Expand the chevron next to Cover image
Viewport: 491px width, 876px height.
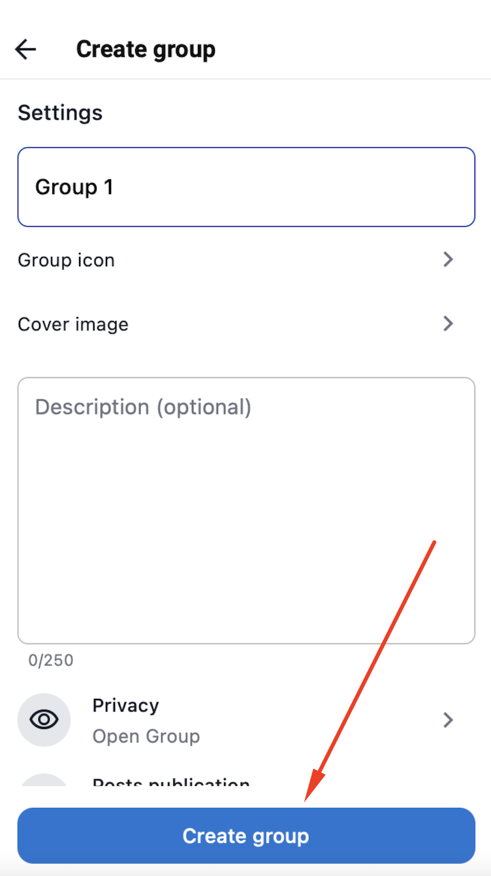pos(448,324)
